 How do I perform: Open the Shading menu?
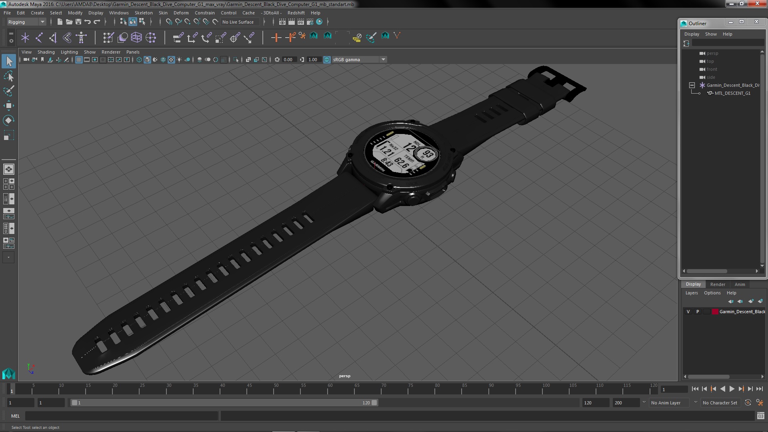coord(46,52)
